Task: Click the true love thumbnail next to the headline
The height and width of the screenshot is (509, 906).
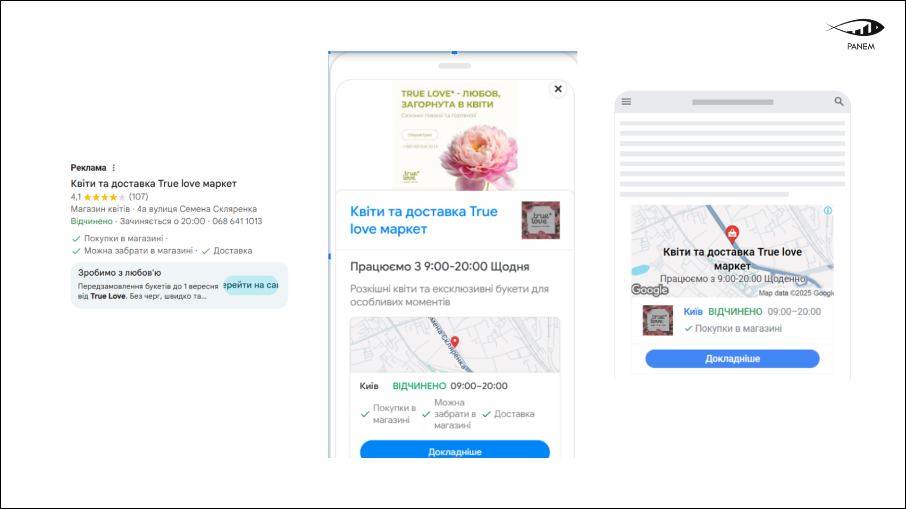Action: point(540,220)
